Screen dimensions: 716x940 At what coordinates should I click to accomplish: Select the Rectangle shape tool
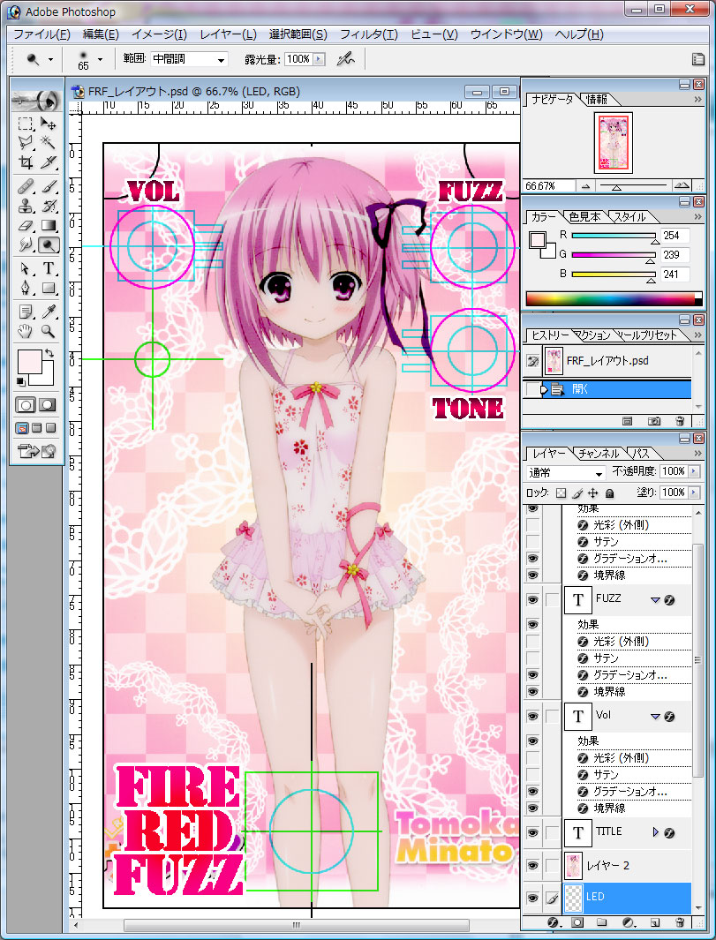coord(48,288)
